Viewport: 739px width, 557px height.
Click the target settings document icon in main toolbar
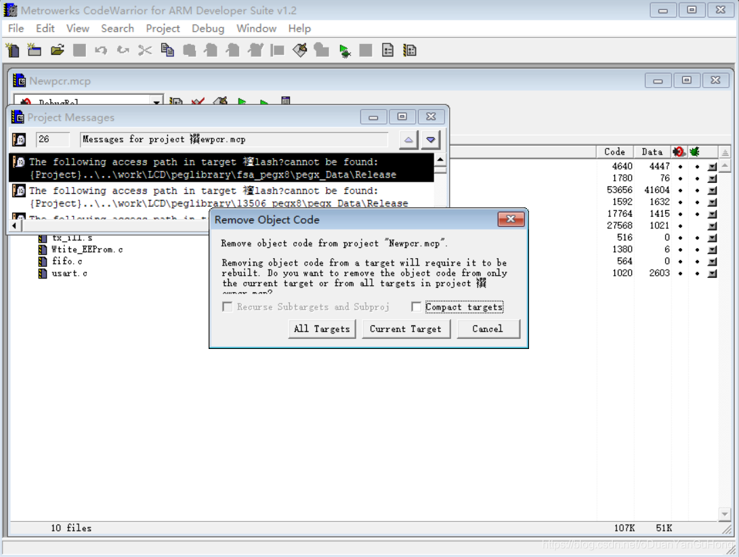point(387,50)
